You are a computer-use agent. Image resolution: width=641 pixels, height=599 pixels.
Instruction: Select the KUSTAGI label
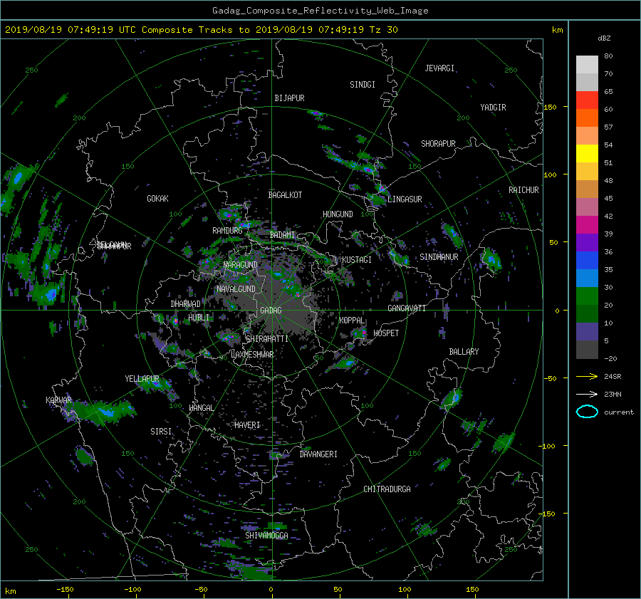[357, 260]
